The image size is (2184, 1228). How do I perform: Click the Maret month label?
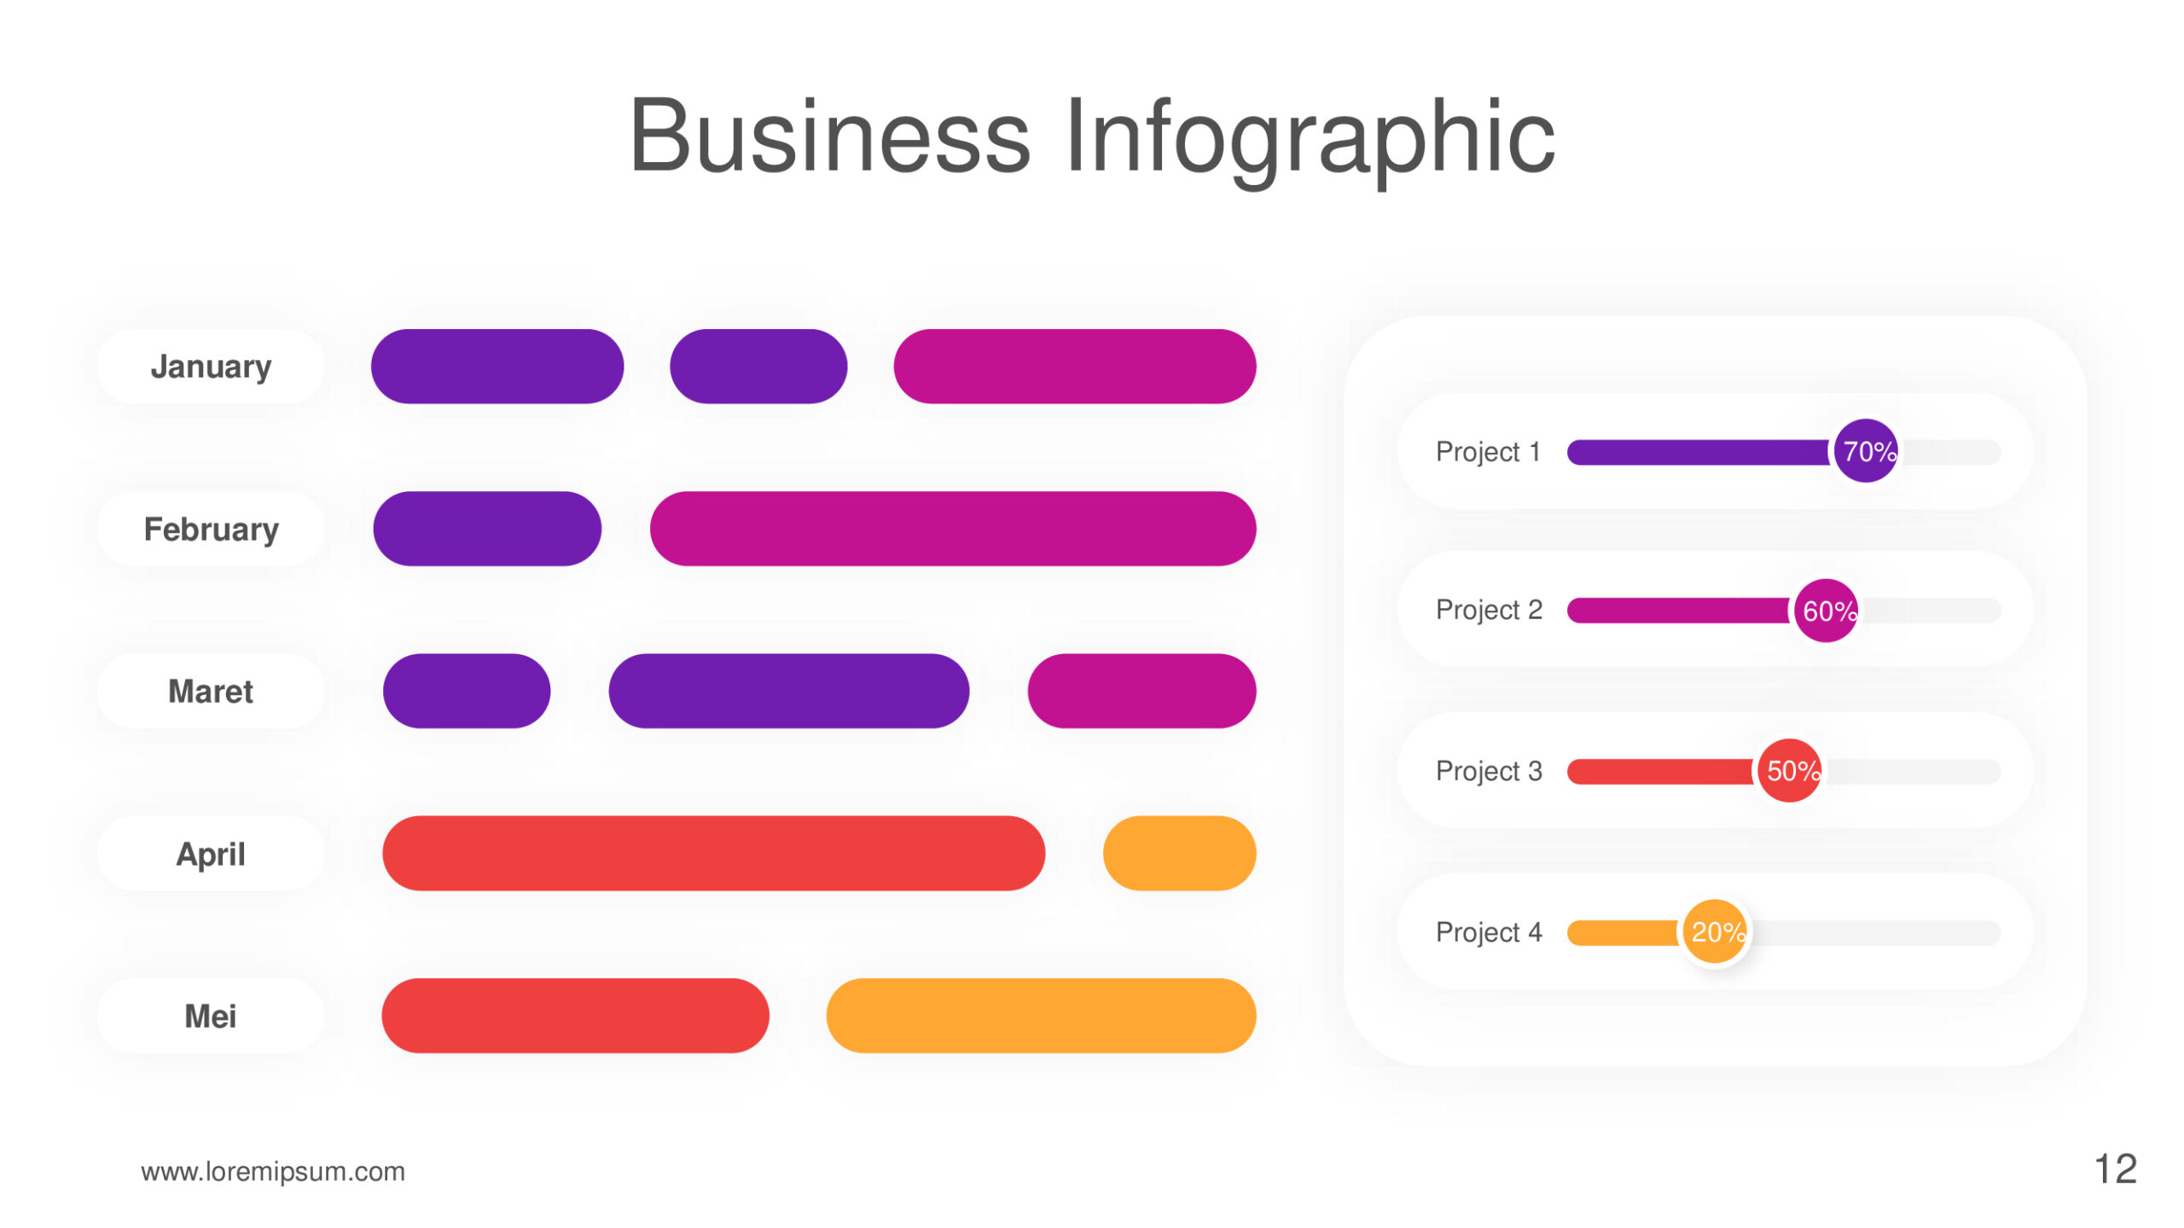(x=211, y=691)
